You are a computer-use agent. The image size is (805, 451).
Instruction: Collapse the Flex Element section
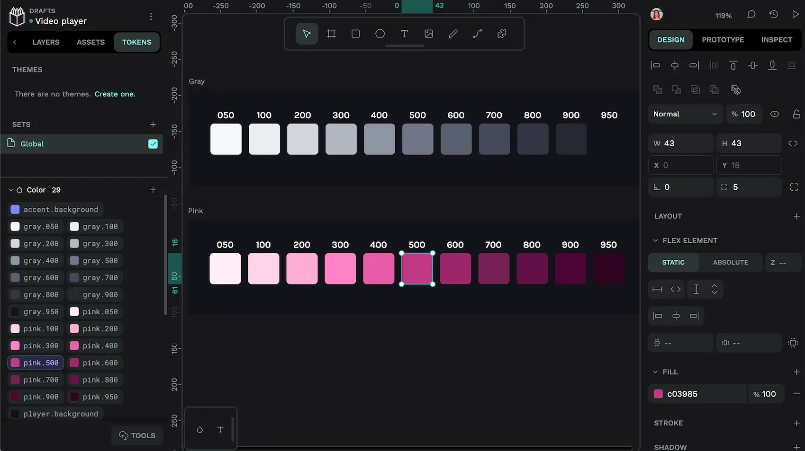click(655, 240)
